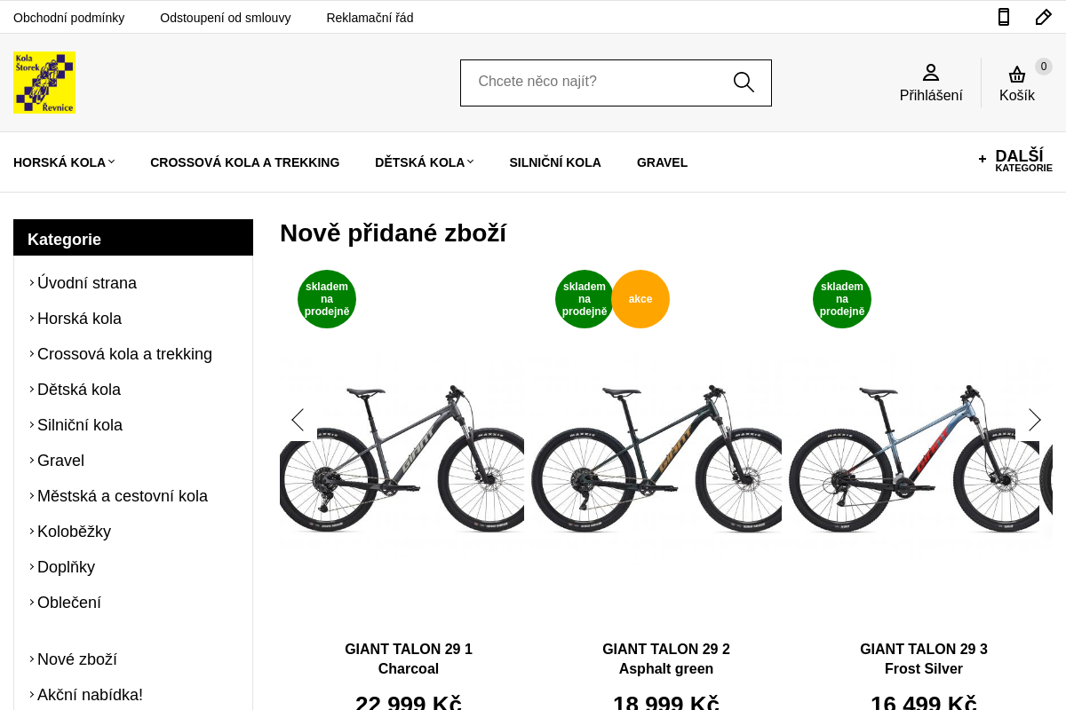Viewport: 1066px width, 710px height.
Task: Click the Kategorie sidebar header
Action: coord(133,238)
